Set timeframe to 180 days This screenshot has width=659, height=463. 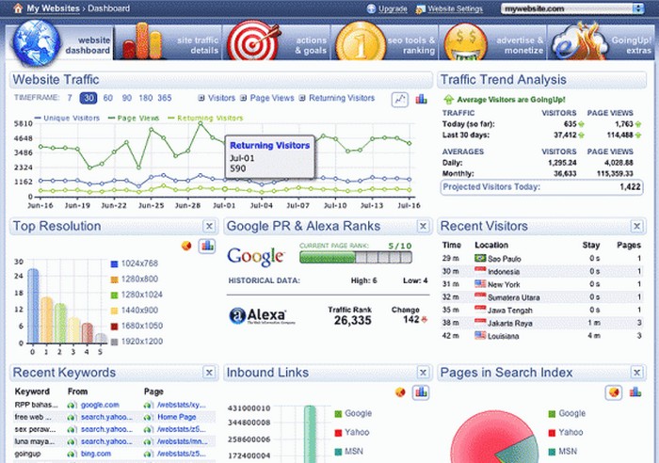pos(145,98)
